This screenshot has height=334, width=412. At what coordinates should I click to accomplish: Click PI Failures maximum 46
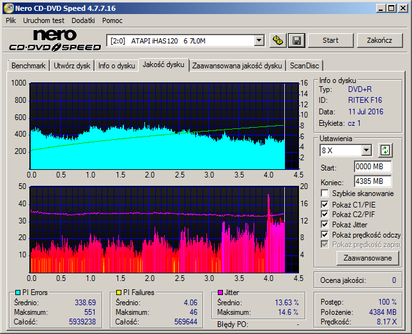click(x=194, y=312)
